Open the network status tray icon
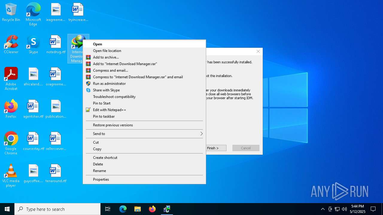Screen dimensions: 383x215 [x=337, y=209]
